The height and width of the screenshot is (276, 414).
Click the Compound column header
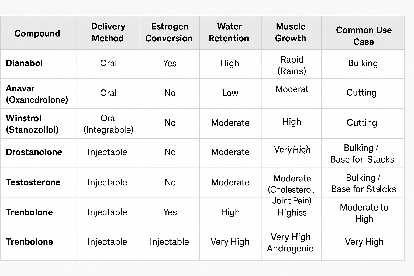point(37,33)
